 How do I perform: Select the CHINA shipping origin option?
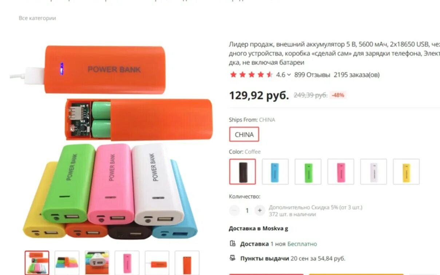[244, 134]
